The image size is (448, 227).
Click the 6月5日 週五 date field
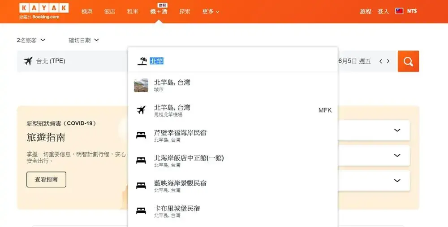(354, 61)
